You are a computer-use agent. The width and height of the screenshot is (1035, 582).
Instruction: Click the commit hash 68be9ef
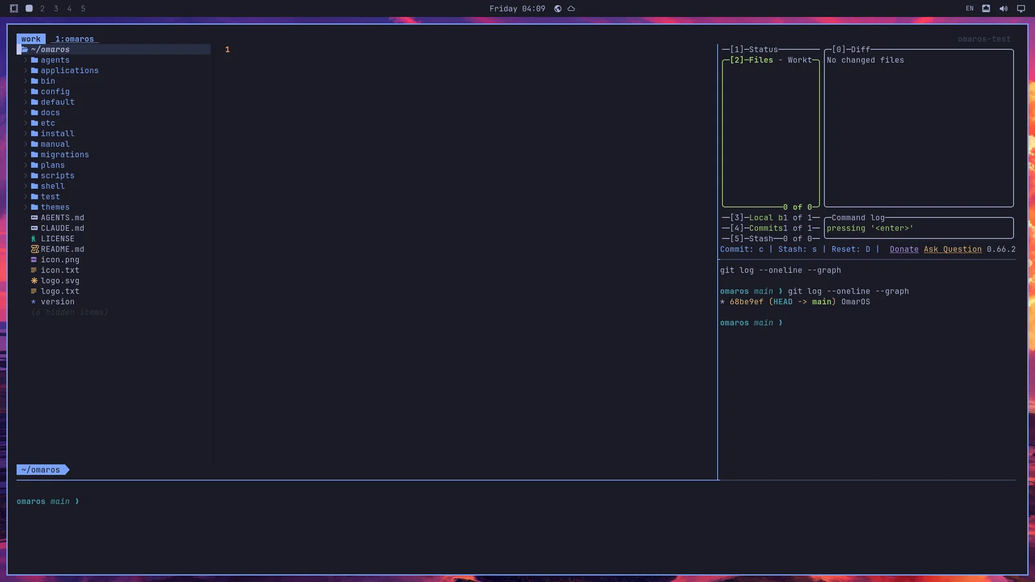[746, 302]
